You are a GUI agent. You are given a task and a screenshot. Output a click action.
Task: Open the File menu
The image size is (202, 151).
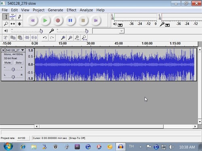[x=4, y=10]
